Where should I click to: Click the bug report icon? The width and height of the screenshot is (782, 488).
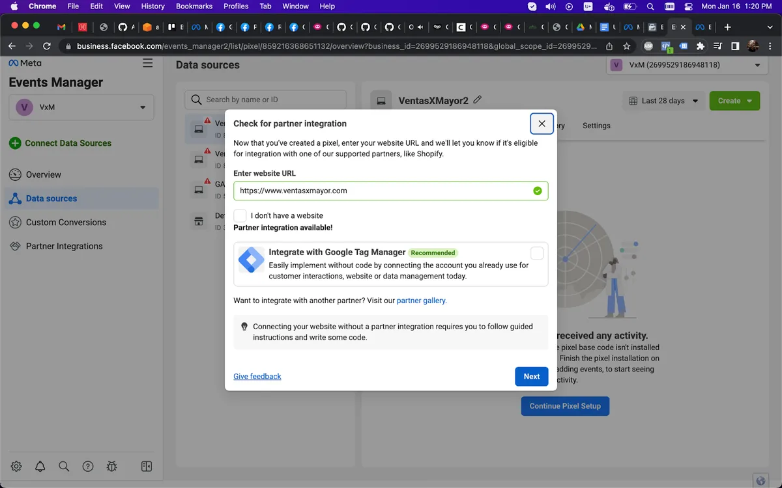tap(111, 466)
